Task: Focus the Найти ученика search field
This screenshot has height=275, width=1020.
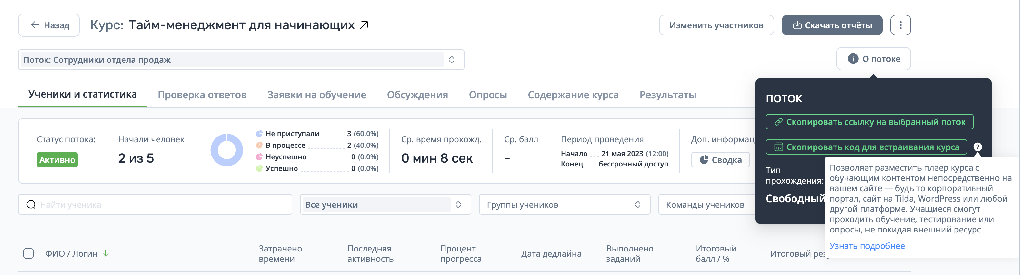Action: pos(162,205)
